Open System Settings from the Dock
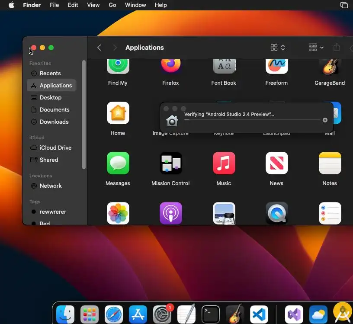Image resolution: width=353 pixels, height=324 pixels. click(x=162, y=314)
